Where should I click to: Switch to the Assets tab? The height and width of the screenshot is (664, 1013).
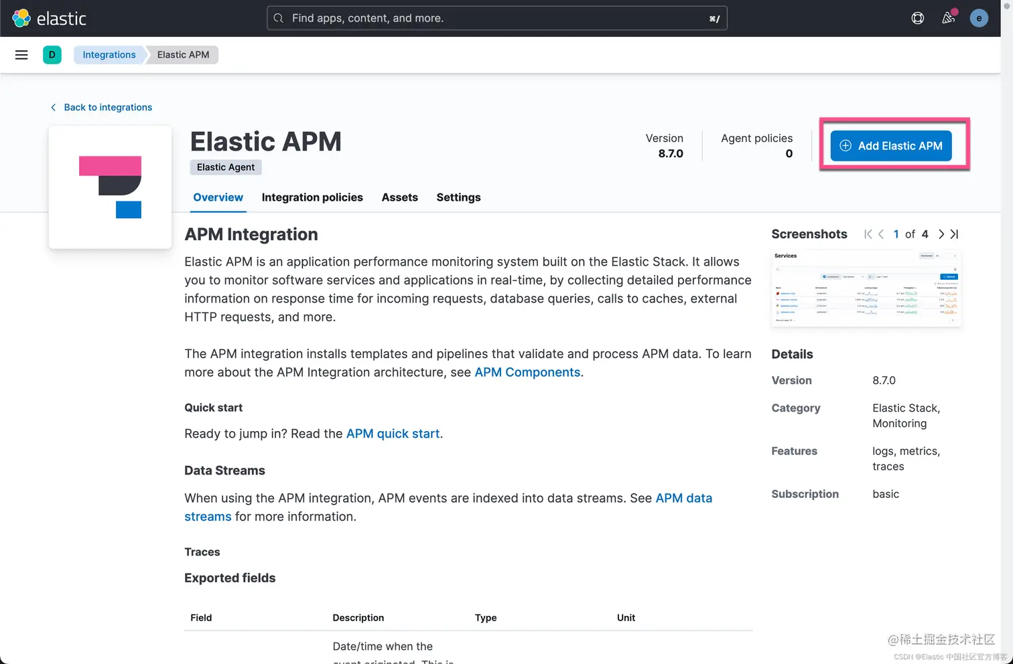point(400,197)
